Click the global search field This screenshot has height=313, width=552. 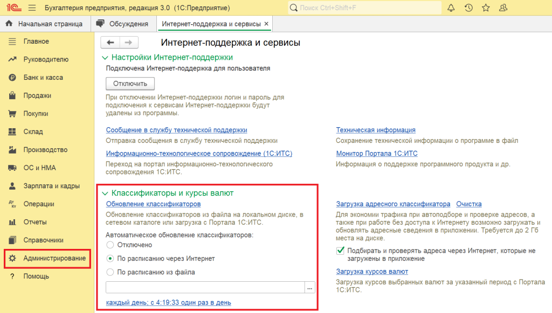(x=364, y=8)
